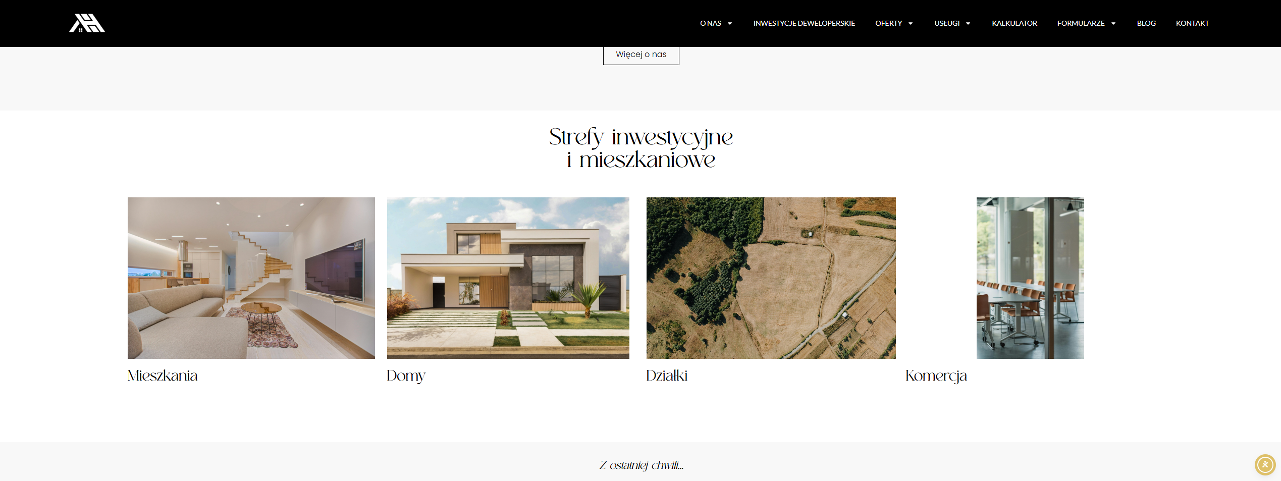Open the Działki category link
This screenshot has height=481, width=1281.
(x=667, y=376)
